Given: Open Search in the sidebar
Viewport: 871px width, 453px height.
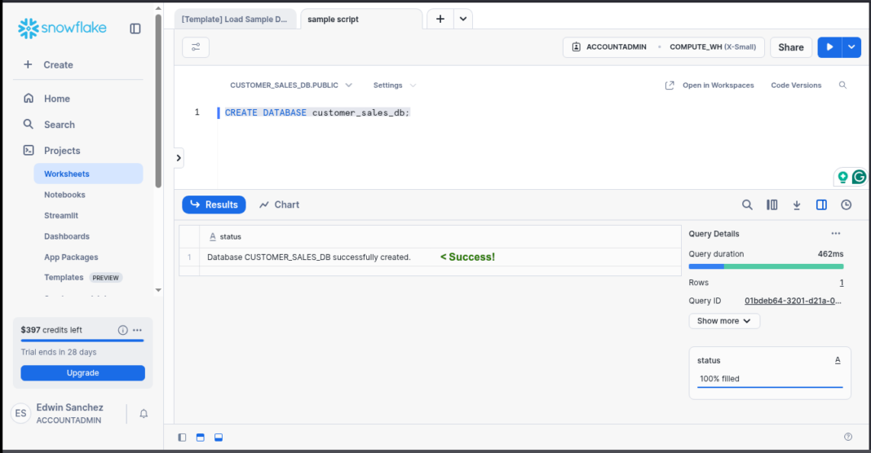Looking at the screenshot, I should coord(60,125).
